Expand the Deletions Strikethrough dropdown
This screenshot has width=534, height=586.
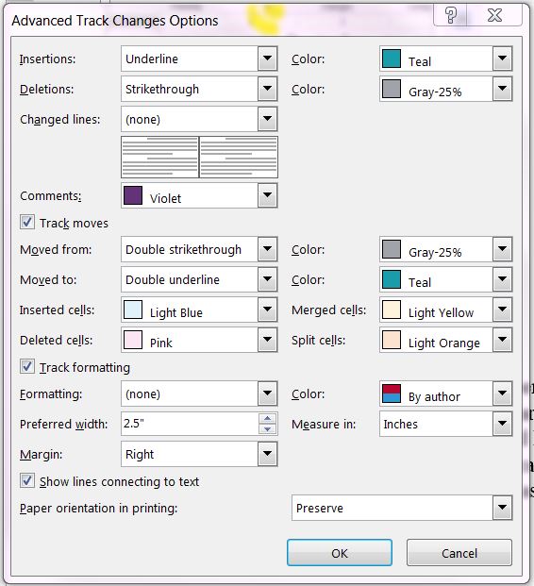pos(267,89)
